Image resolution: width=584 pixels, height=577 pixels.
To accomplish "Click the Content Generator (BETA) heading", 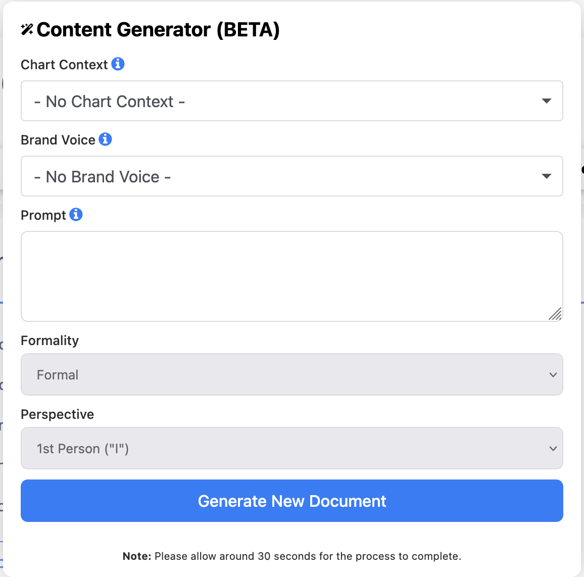I will pyautogui.click(x=158, y=30).
